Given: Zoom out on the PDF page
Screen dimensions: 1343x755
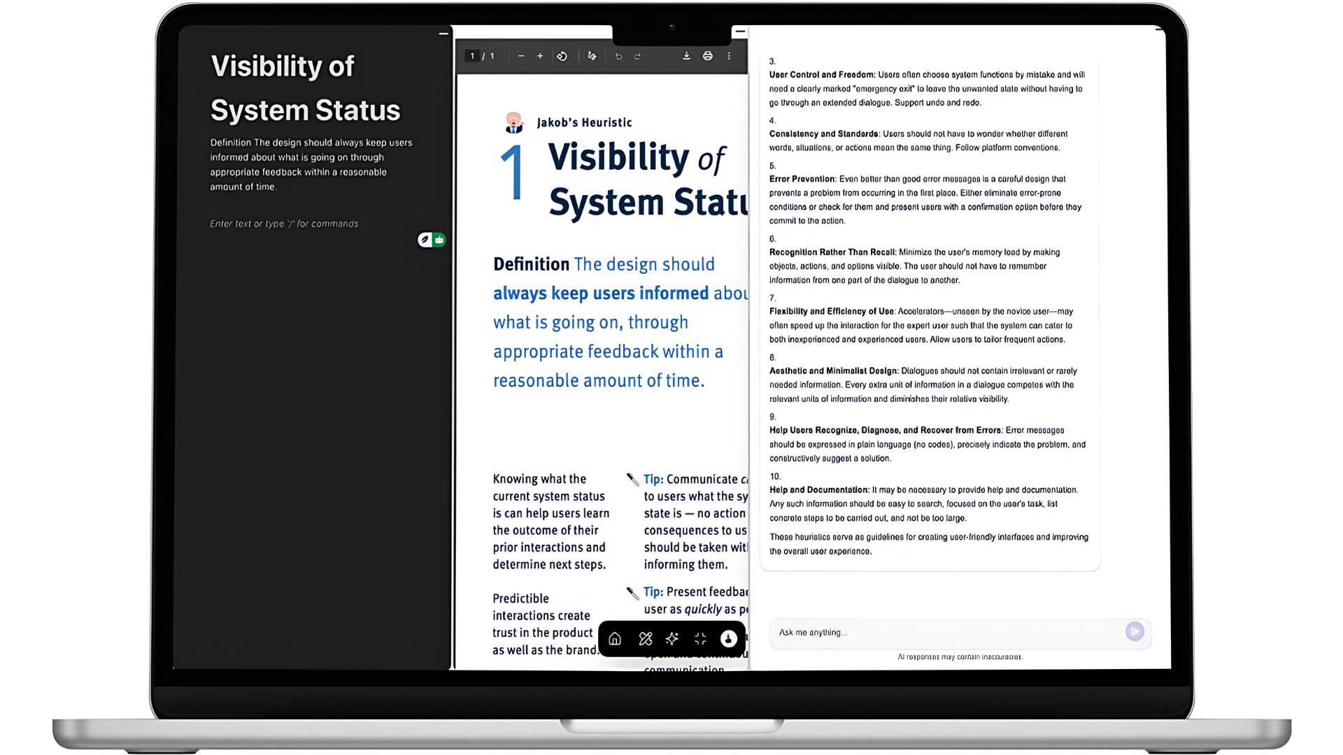Looking at the screenshot, I should (520, 56).
